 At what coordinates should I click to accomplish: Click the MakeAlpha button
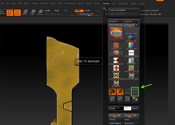(116, 123)
